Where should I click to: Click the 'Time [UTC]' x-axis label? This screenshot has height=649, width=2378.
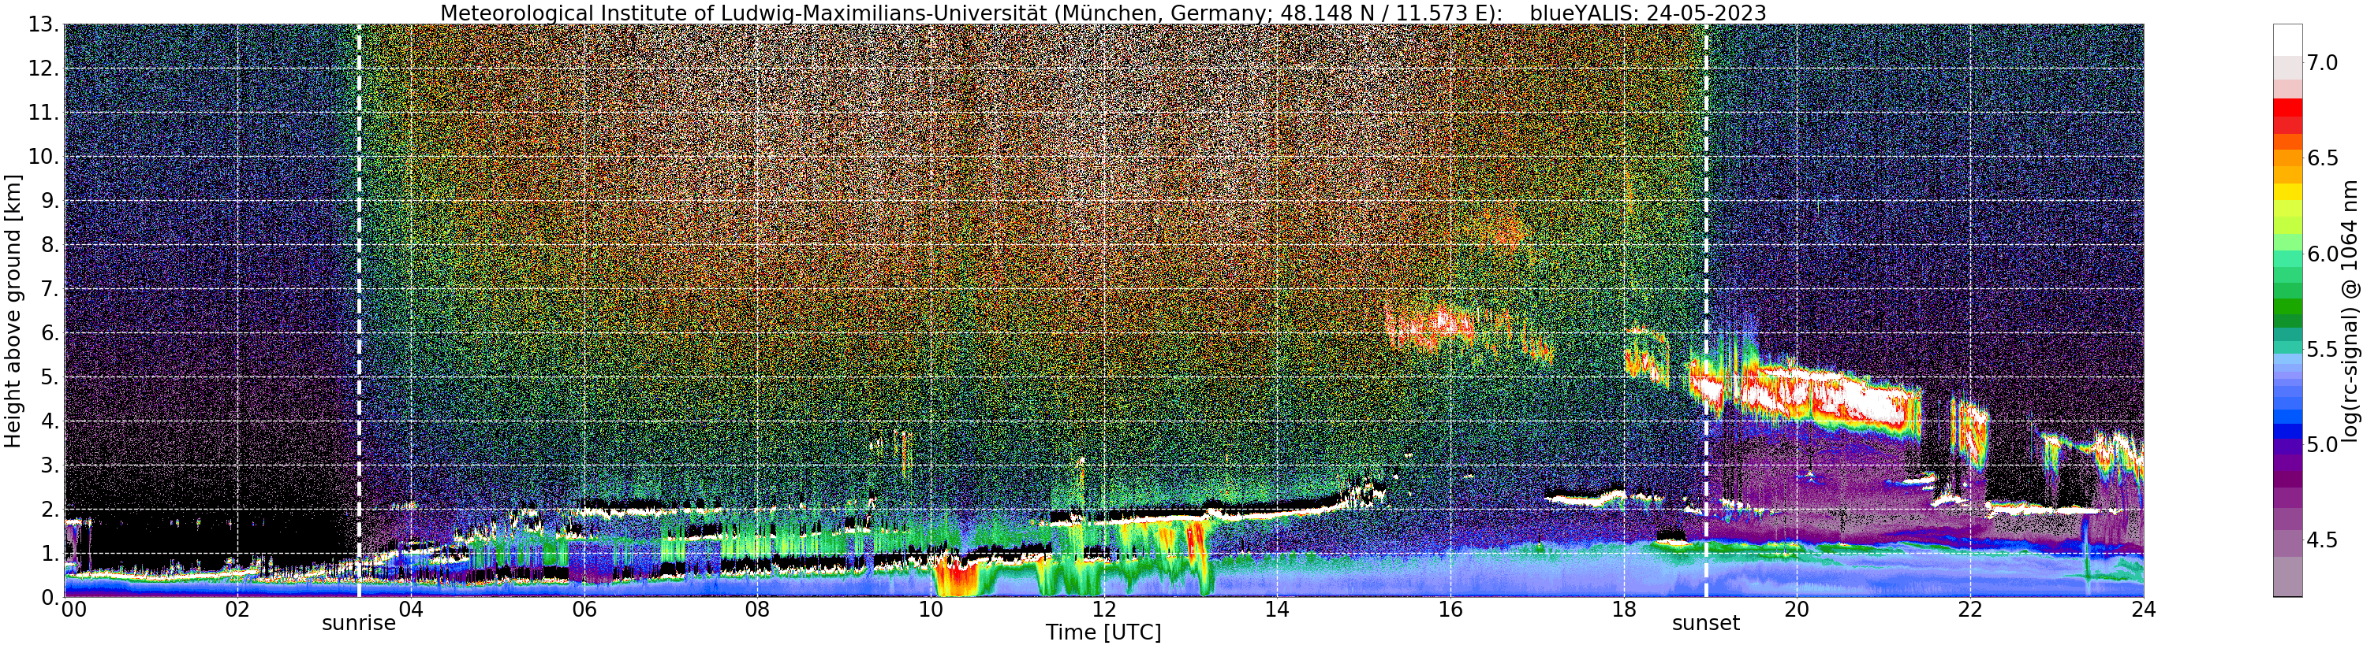click(1103, 633)
